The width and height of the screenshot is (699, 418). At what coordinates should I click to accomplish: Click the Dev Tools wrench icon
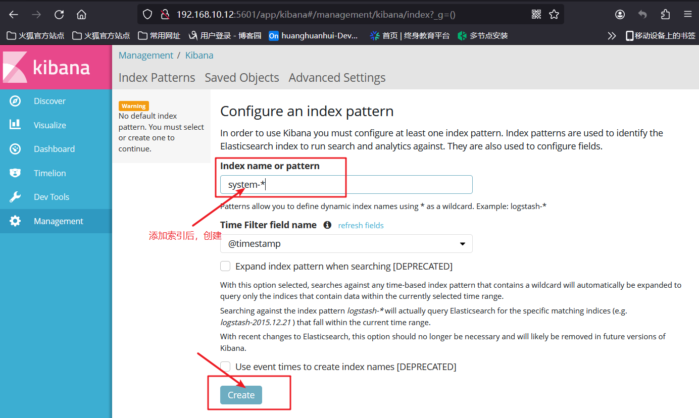pos(15,197)
